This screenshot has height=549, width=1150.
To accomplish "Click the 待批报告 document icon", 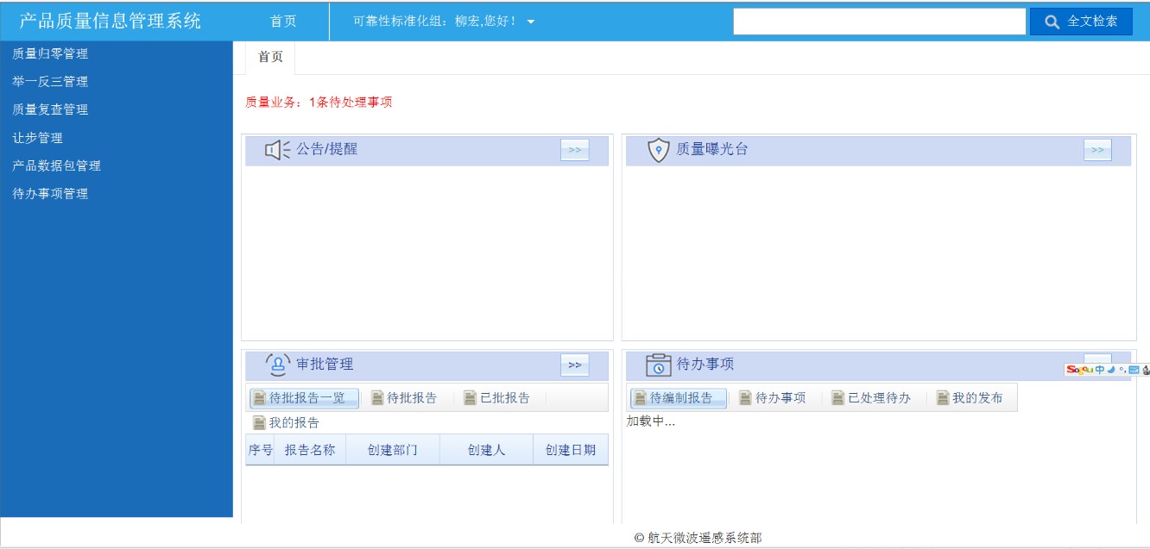I will [x=377, y=398].
